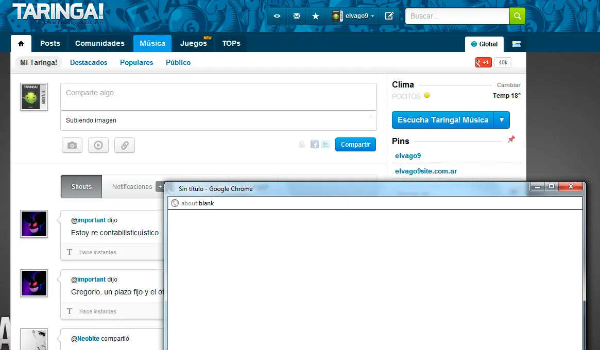Open Populares link
This screenshot has height=350, width=600.
[136, 62]
